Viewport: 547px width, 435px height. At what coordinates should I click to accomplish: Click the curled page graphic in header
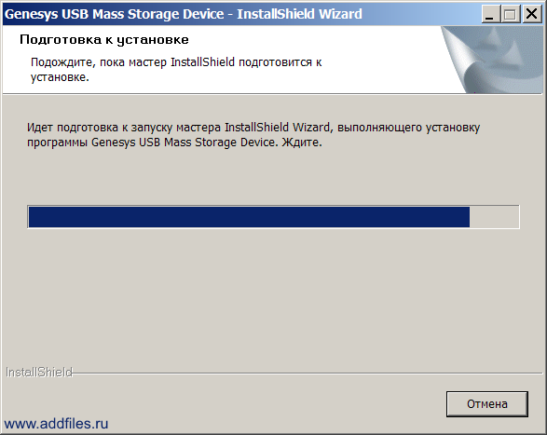point(492,60)
